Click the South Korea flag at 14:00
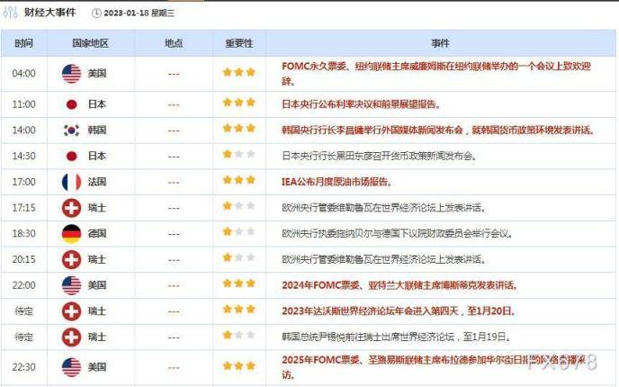The height and width of the screenshot is (387, 619). 71,130
